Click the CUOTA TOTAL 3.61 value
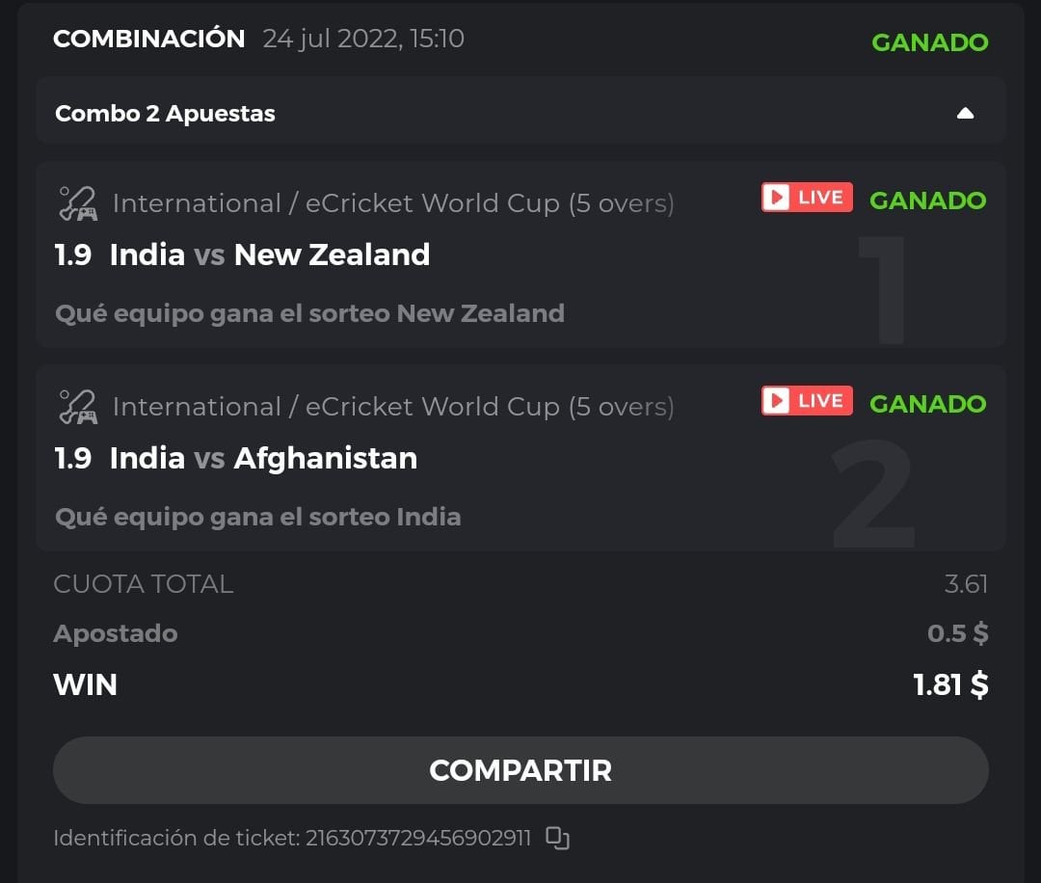Image resolution: width=1041 pixels, height=883 pixels. pyautogui.click(x=966, y=584)
